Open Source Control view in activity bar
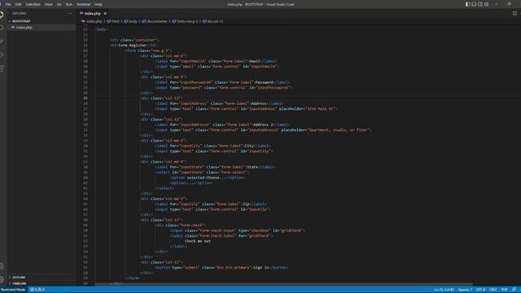 (2, 42)
